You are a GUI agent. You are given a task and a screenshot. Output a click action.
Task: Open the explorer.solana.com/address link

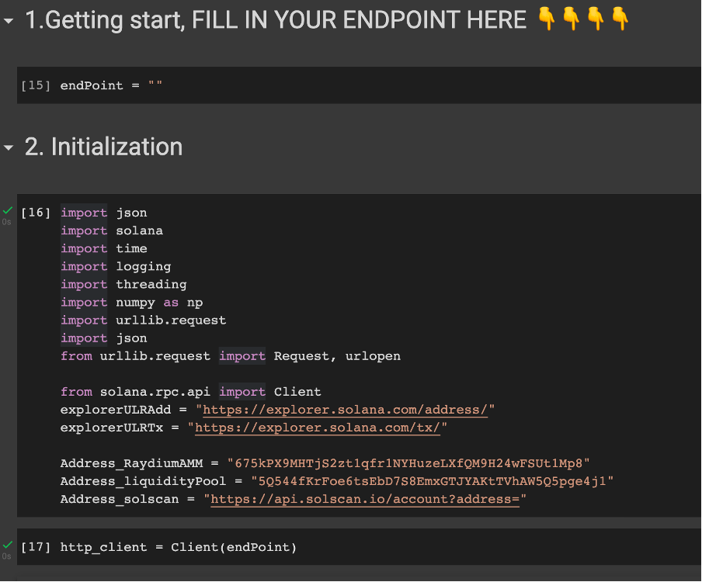(x=345, y=410)
